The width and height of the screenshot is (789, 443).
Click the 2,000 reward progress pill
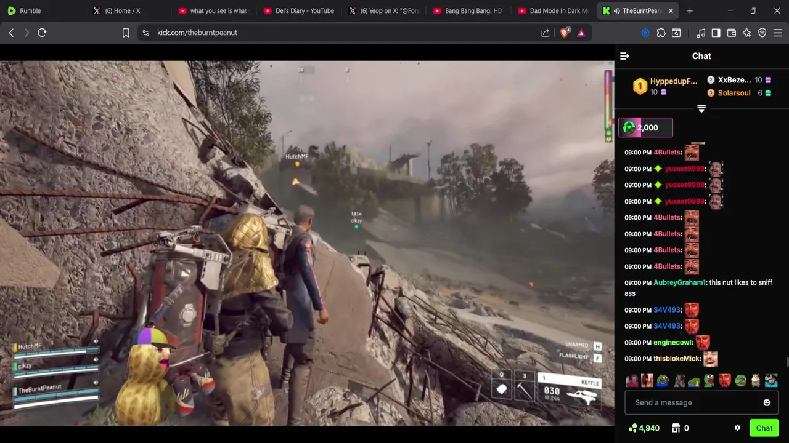[x=645, y=127]
